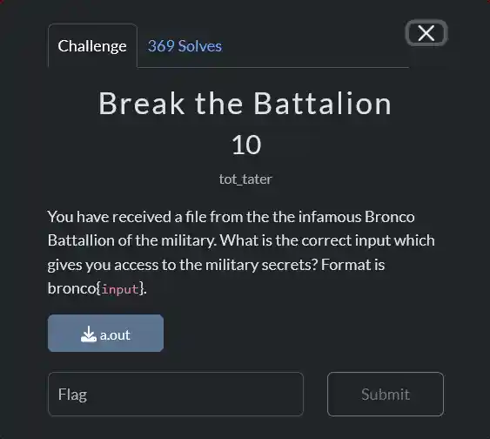The image size is (490, 439).
Task: Click the word Bronco in the description
Action: click(389, 217)
